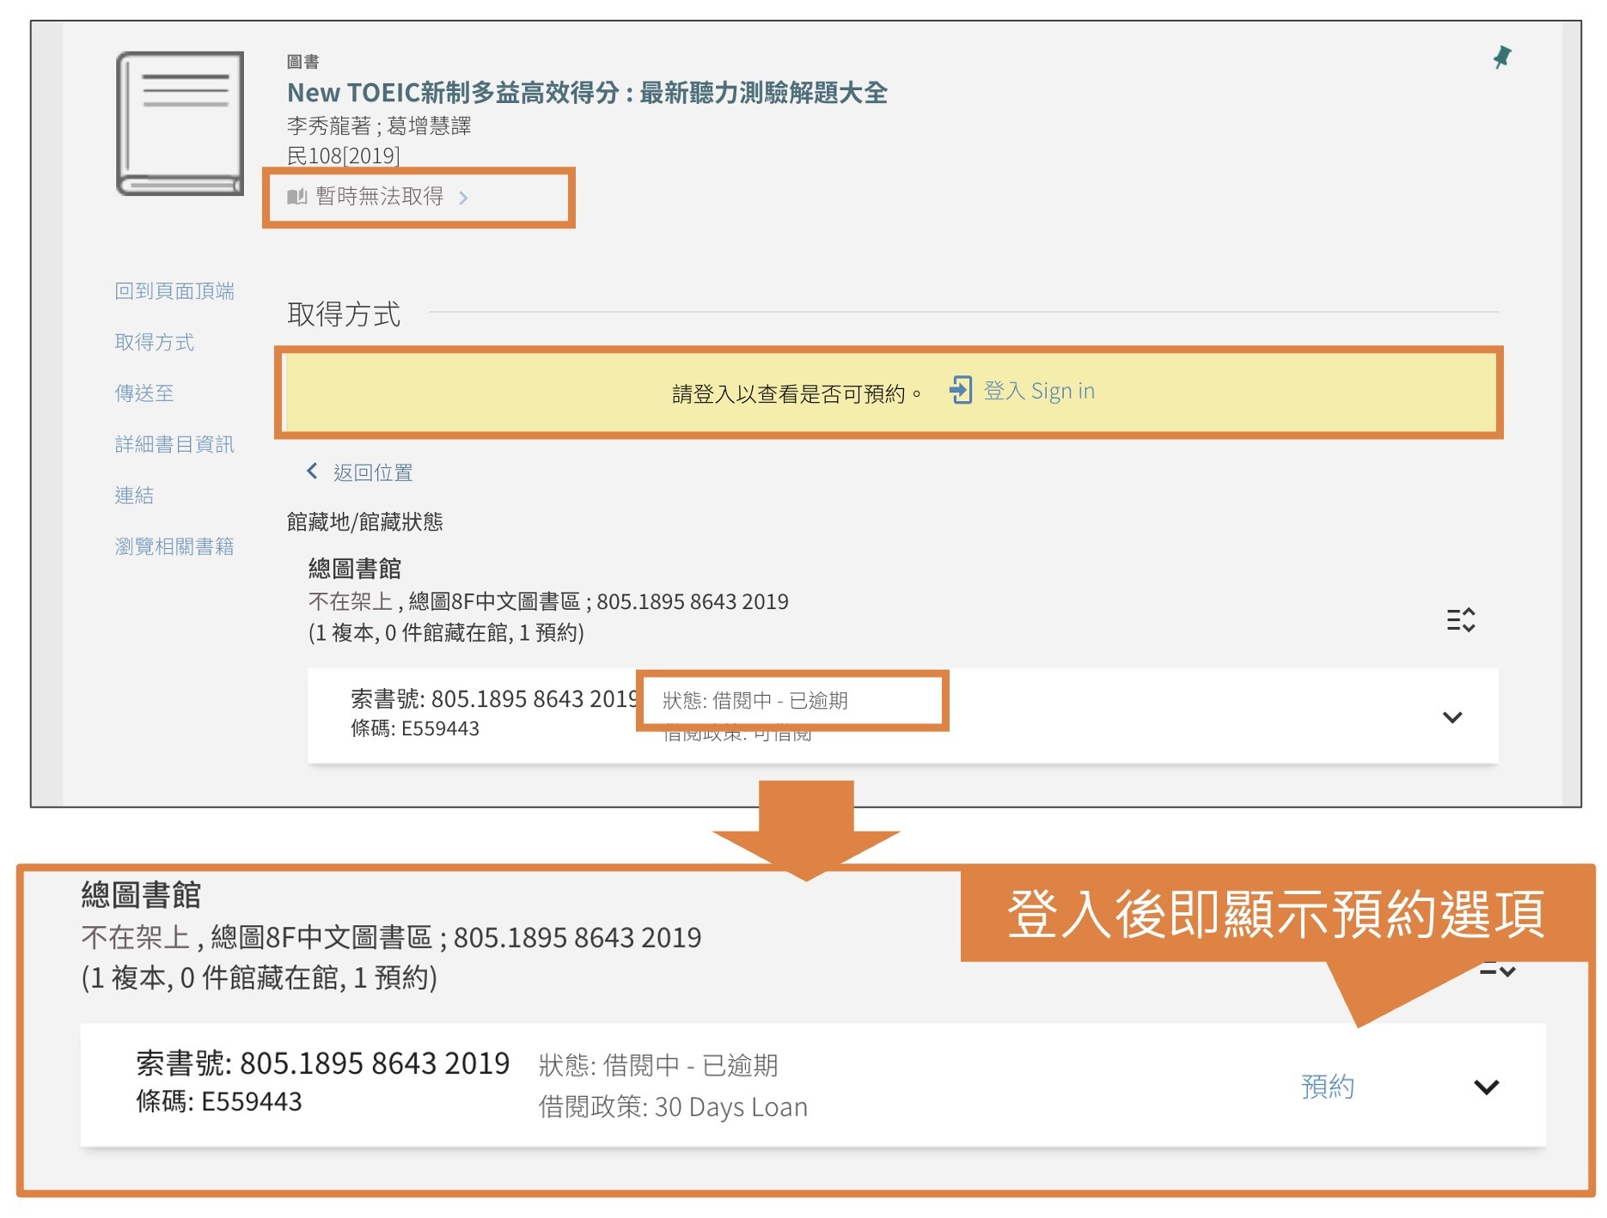
Task: Navigate to the 連結 section
Action: [134, 496]
